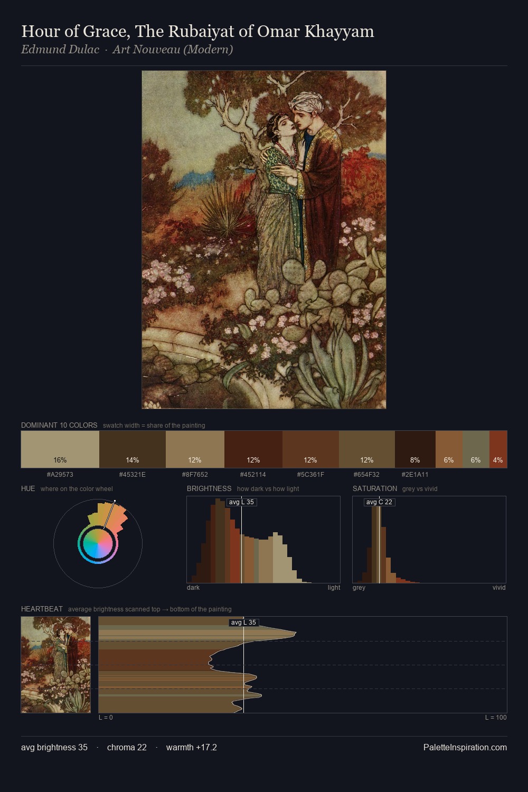The image size is (528, 792).
Task: Select the 6% grey-olive swatch
Action: tap(476, 449)
